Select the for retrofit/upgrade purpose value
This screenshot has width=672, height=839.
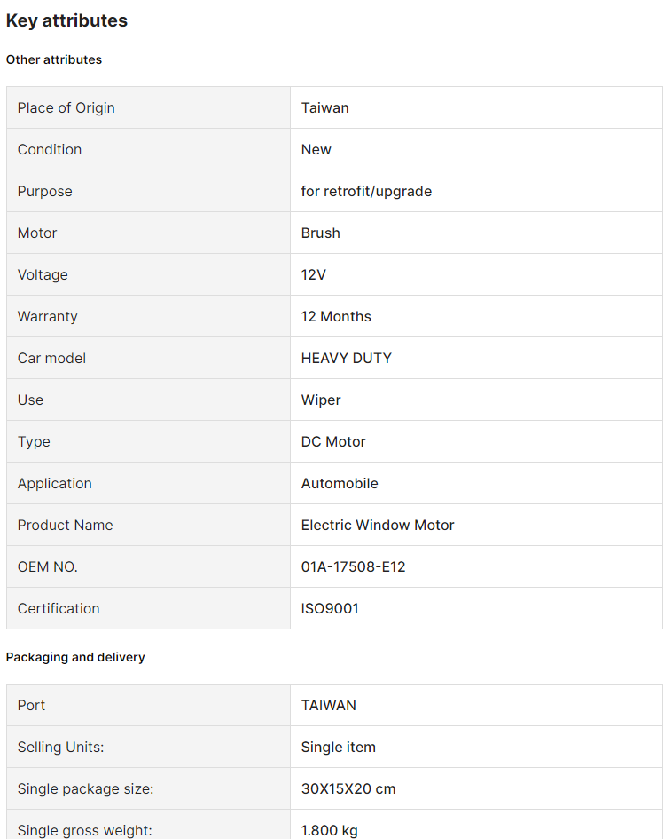366,191
